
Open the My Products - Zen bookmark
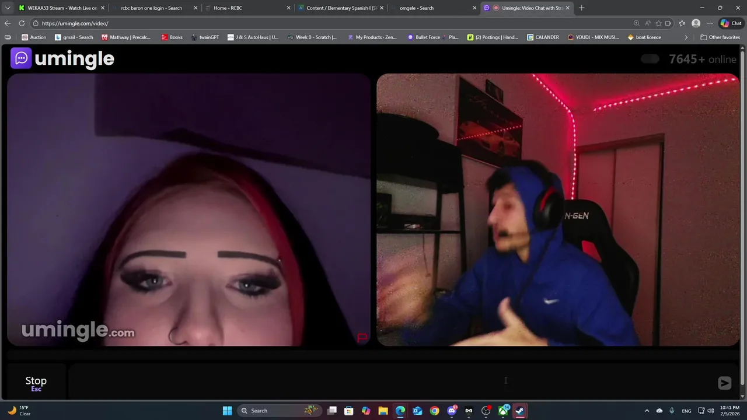372,37
